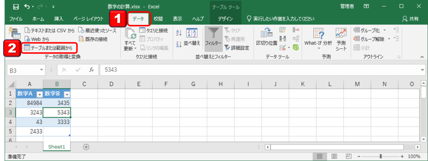428x161 pixels.
Task: Open the 数字A column filter dropdown
Action: click(x=40, y=94)
